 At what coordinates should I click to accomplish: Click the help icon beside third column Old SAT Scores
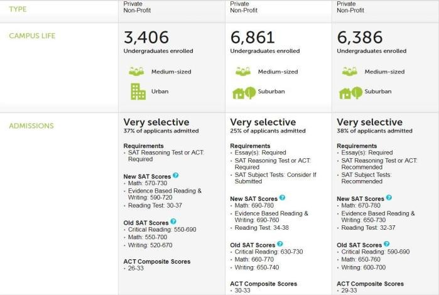tap(387, 244)
